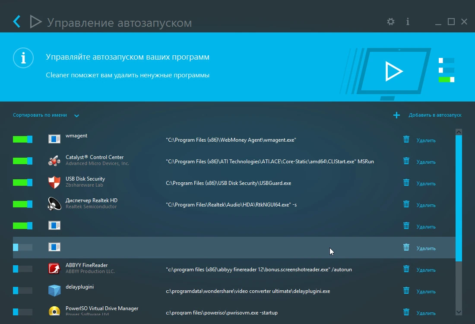
Task: Select the USB Disk Security shield icon
Action: [x=54, y=182]
